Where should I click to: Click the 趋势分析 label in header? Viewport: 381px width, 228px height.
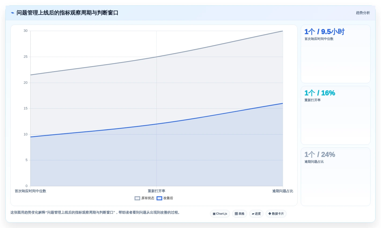pyautogui.click(x=363, y=13)
